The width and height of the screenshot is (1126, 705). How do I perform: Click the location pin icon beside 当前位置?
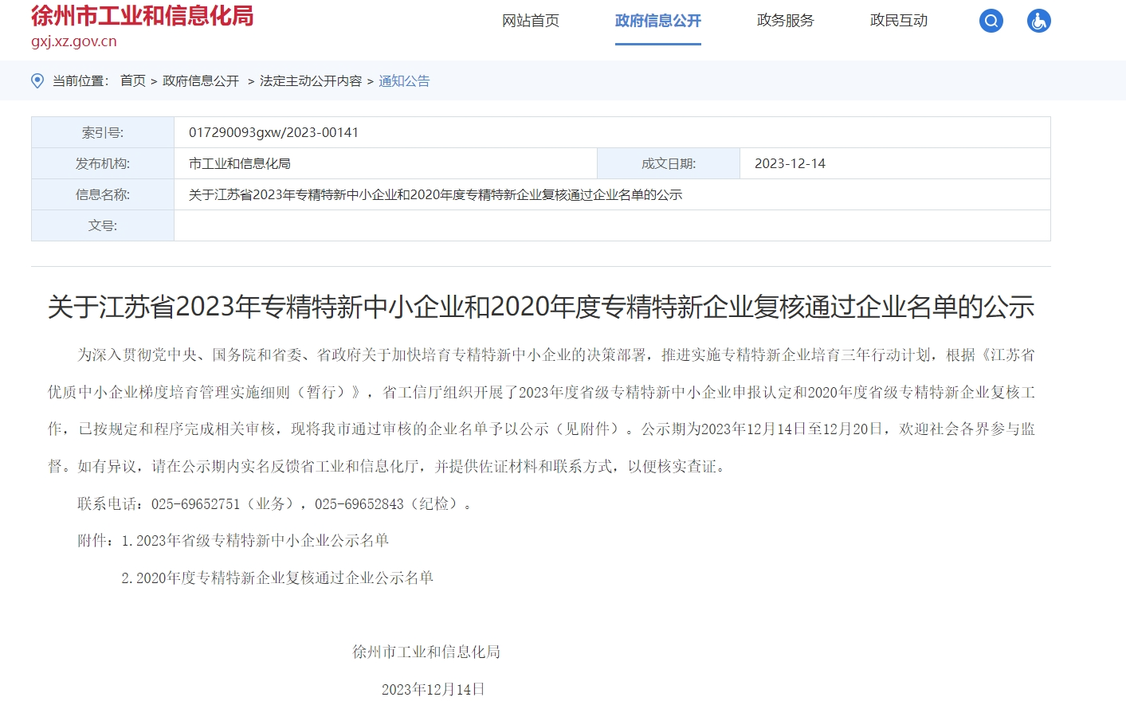(37, 80)
